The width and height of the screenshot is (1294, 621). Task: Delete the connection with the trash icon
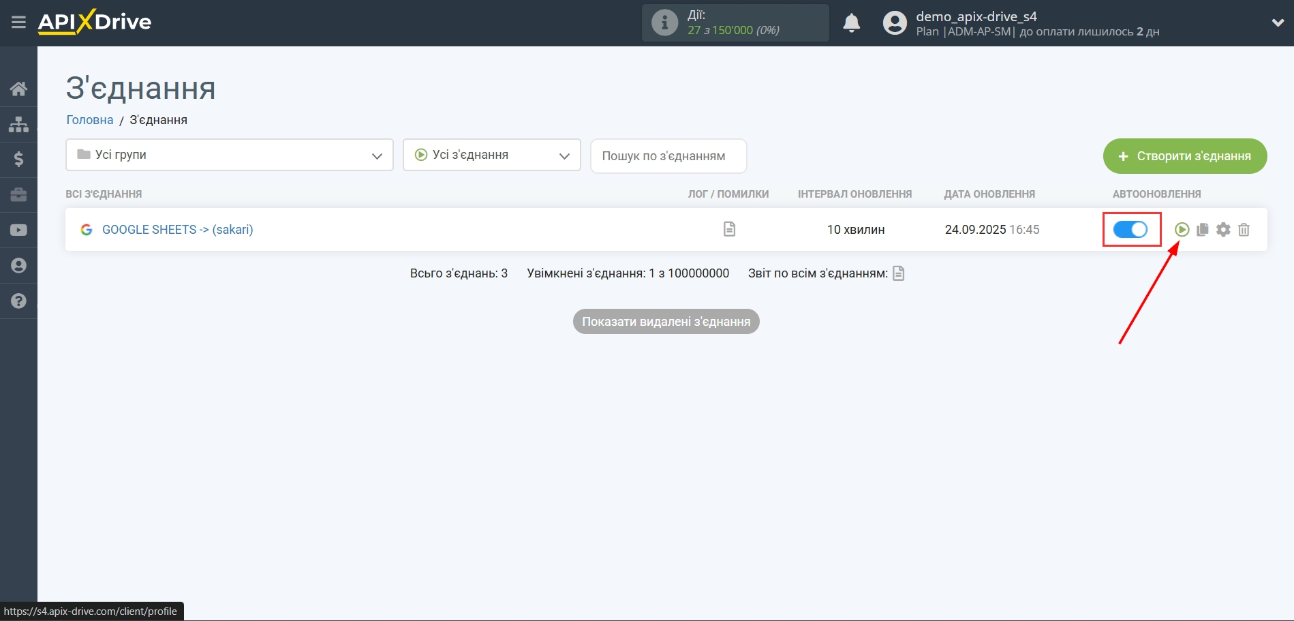[1244, 230]
